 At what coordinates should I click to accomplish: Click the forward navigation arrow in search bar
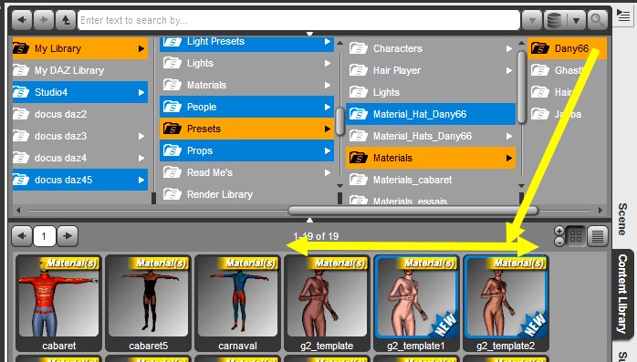pos(44,20)
